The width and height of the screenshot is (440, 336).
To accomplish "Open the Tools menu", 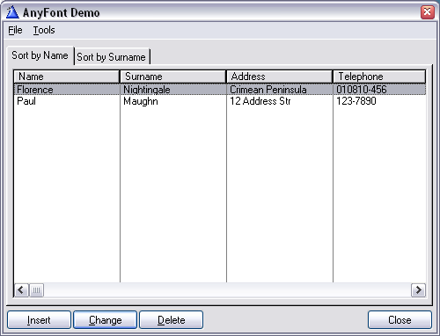I will pos(44,30).
